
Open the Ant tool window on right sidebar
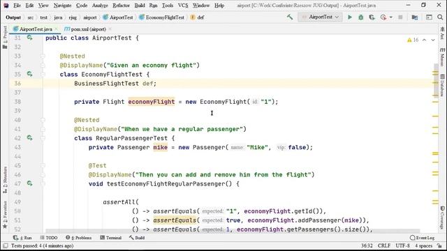click(442, 33)
